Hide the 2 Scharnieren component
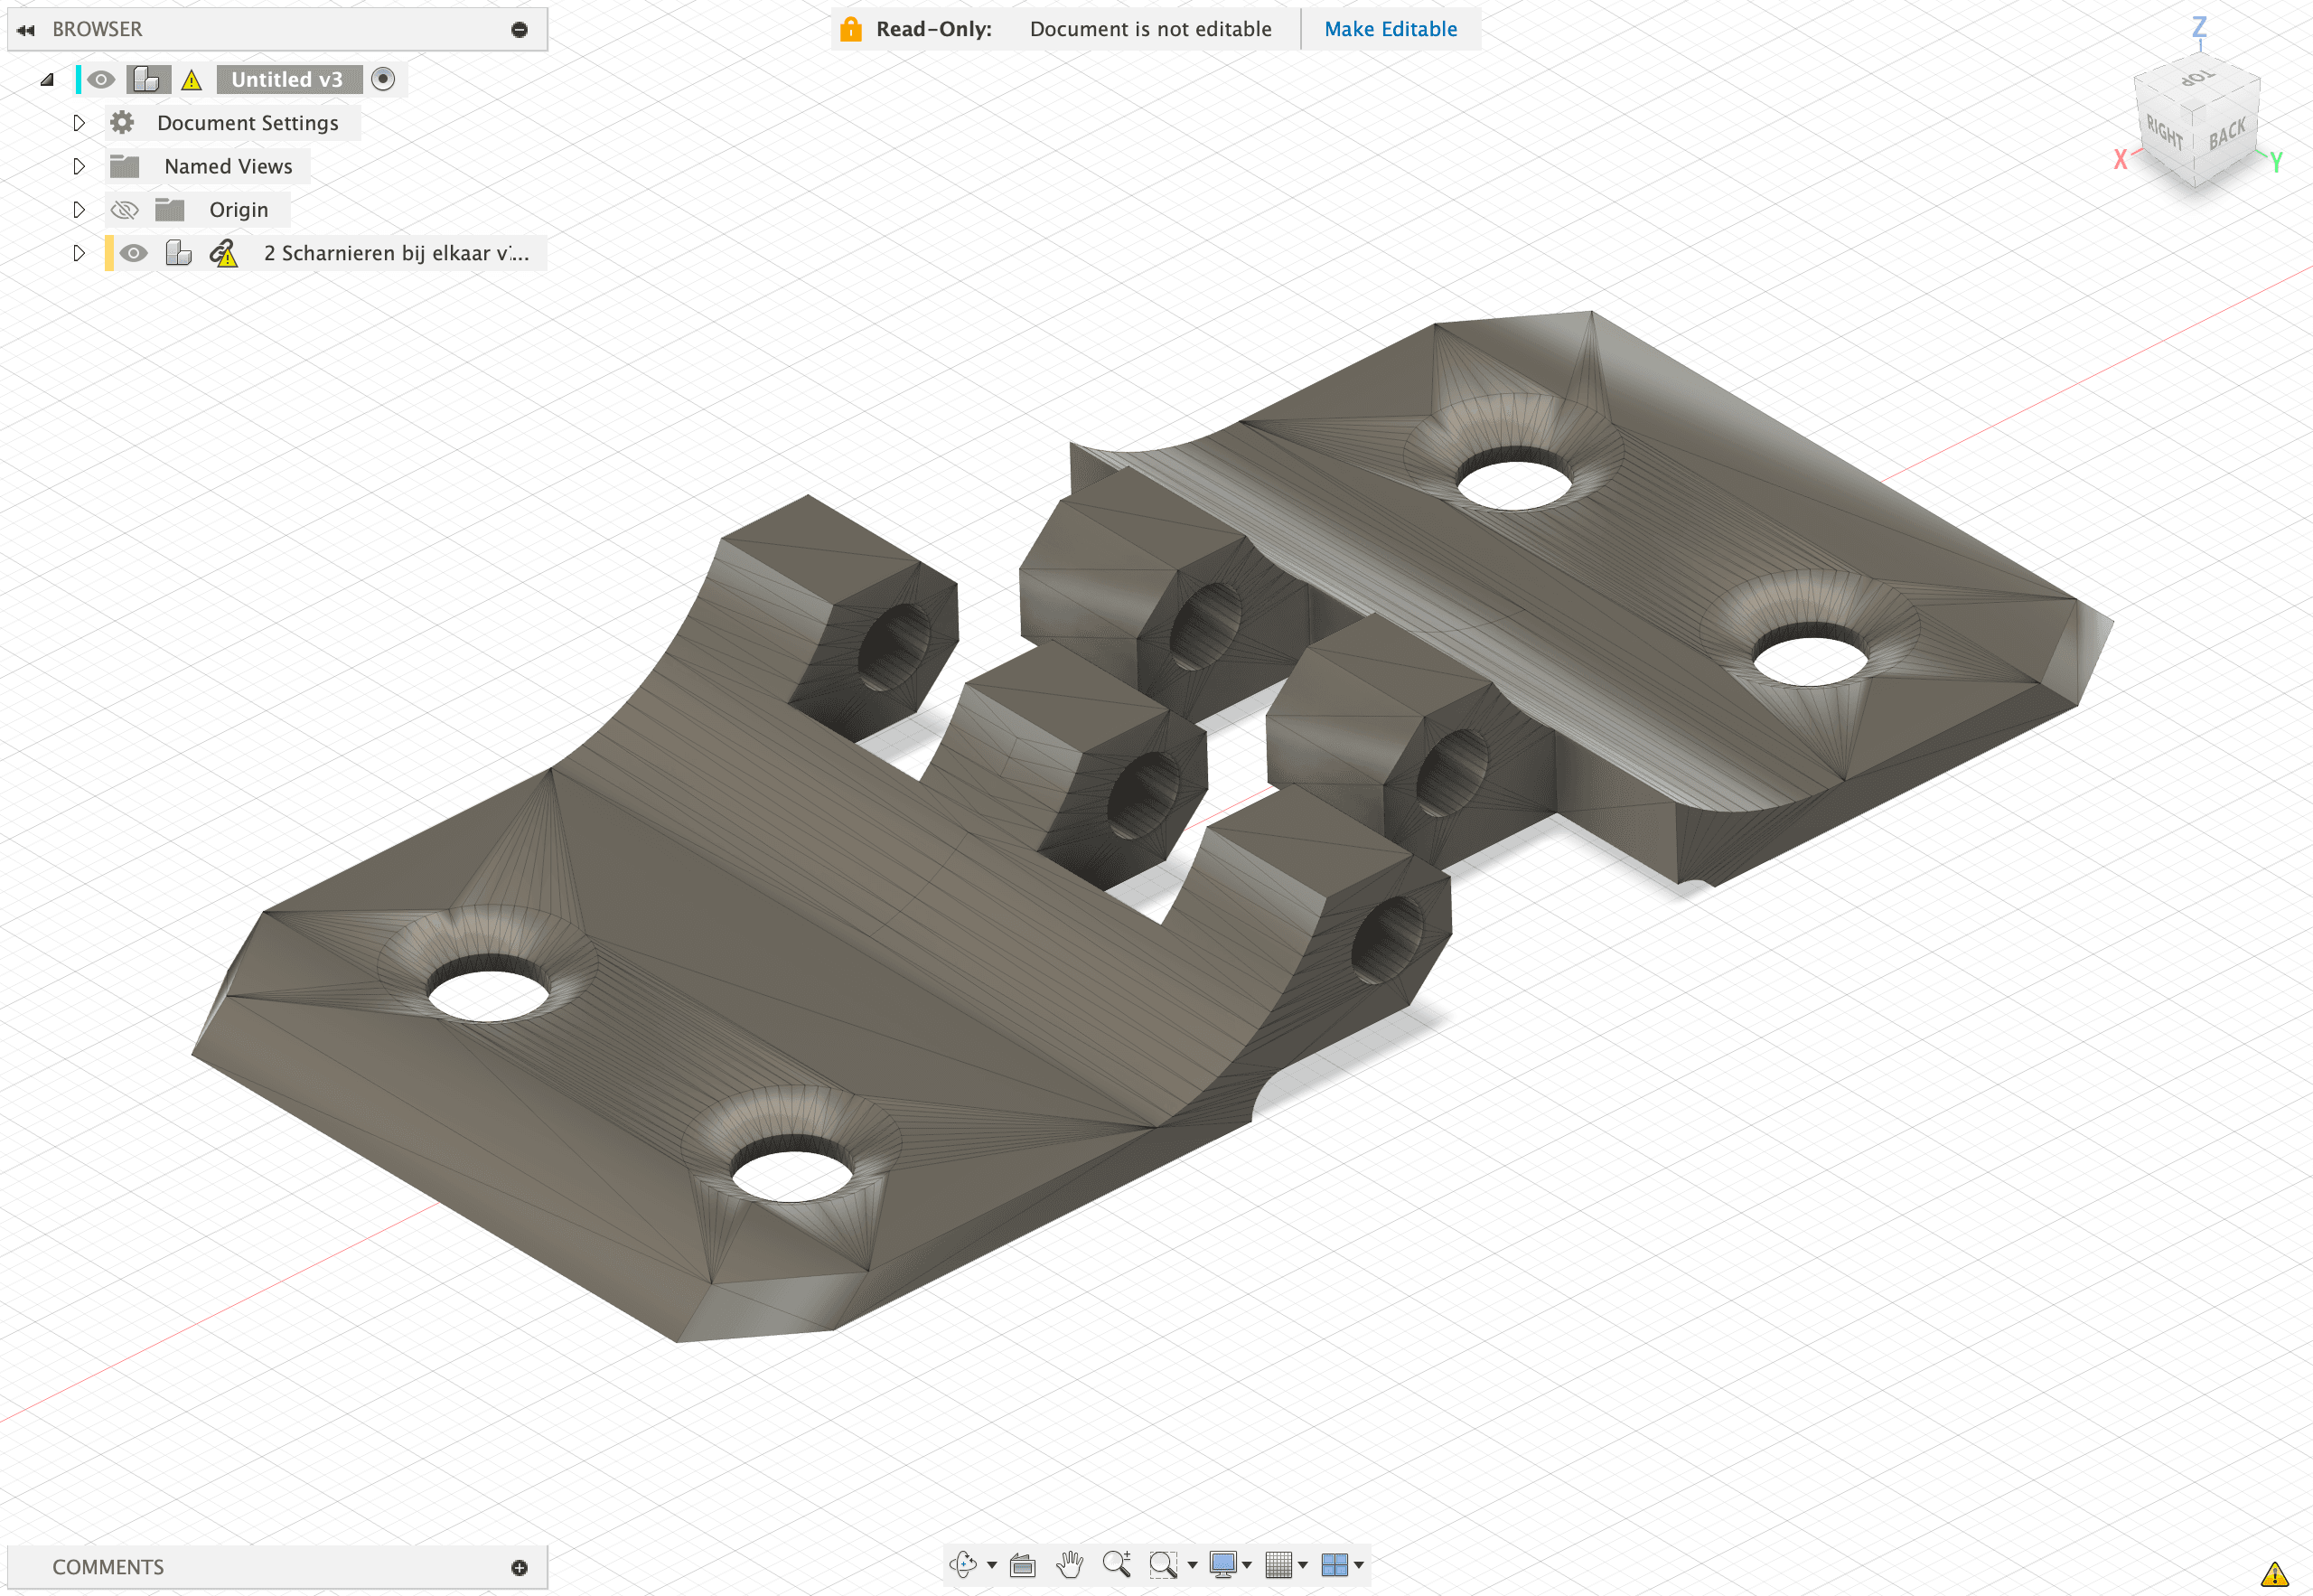The width and height of the screenshot is (2313, 1596). point(133,253)
